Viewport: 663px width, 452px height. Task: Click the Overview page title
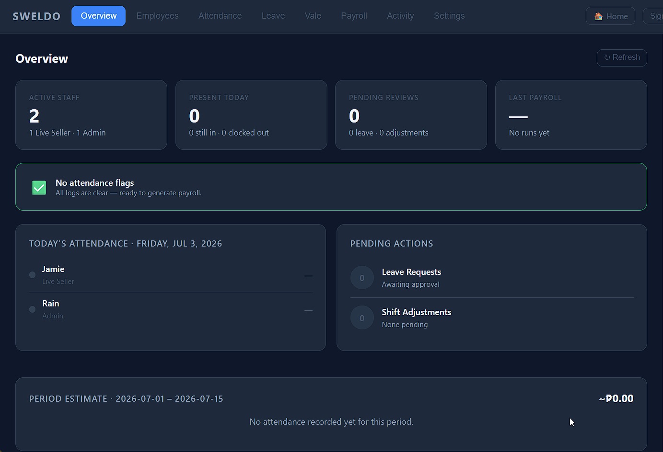[42, 59]
